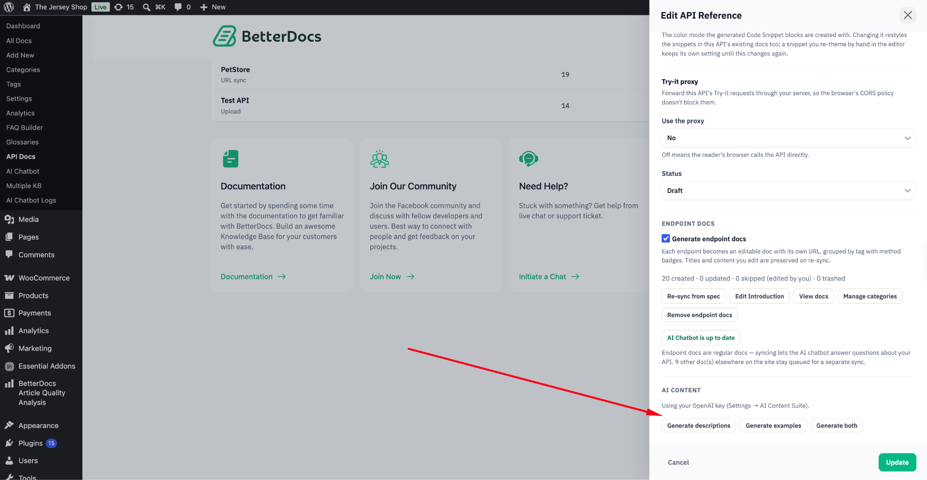Open FAQ Builder menu item

[x=24, y=127]
